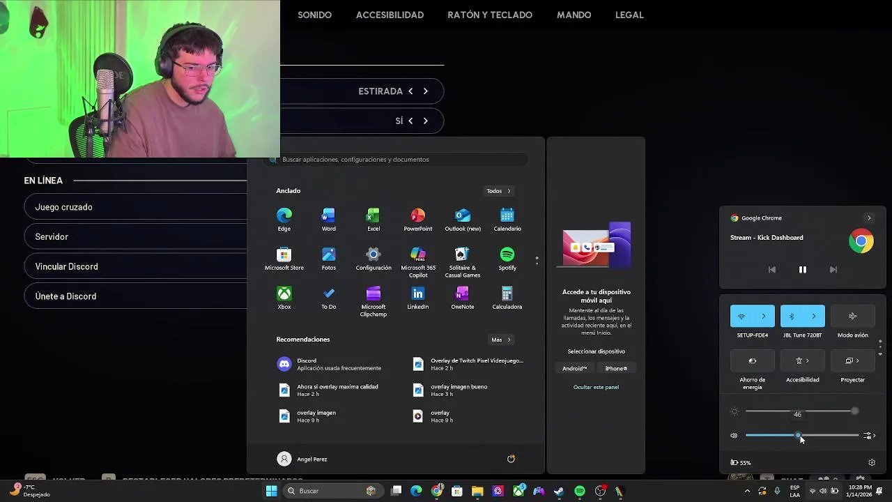
Task: Open OneNote from pinned apps
Action: pyautogui.click(x=463, y=298)
